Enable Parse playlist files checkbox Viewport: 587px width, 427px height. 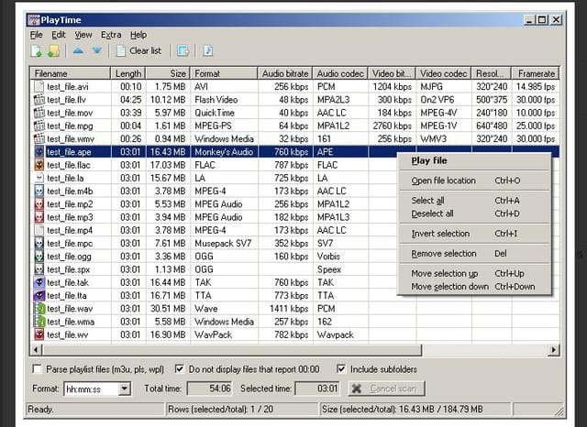(37, 369)
